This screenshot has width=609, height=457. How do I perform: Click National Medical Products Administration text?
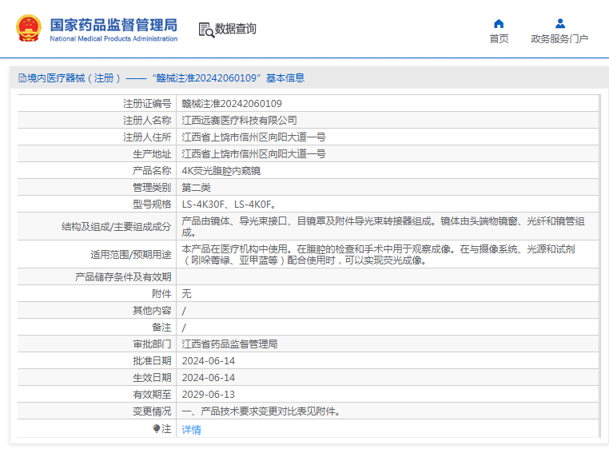[x=113, y=39]
